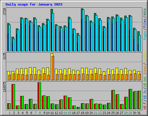Click green day label 15
The height and width of the screenshot is (116, 148).
pyautogui.click(x=69, y=113)
